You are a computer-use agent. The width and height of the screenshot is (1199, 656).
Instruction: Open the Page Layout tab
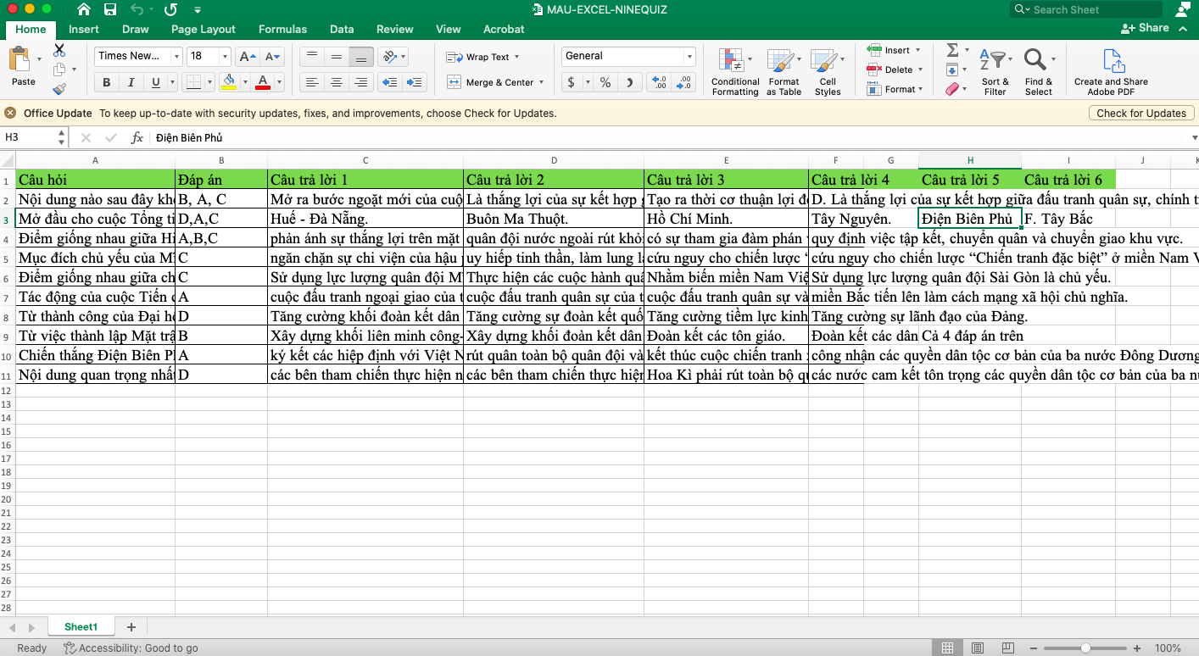203,29
